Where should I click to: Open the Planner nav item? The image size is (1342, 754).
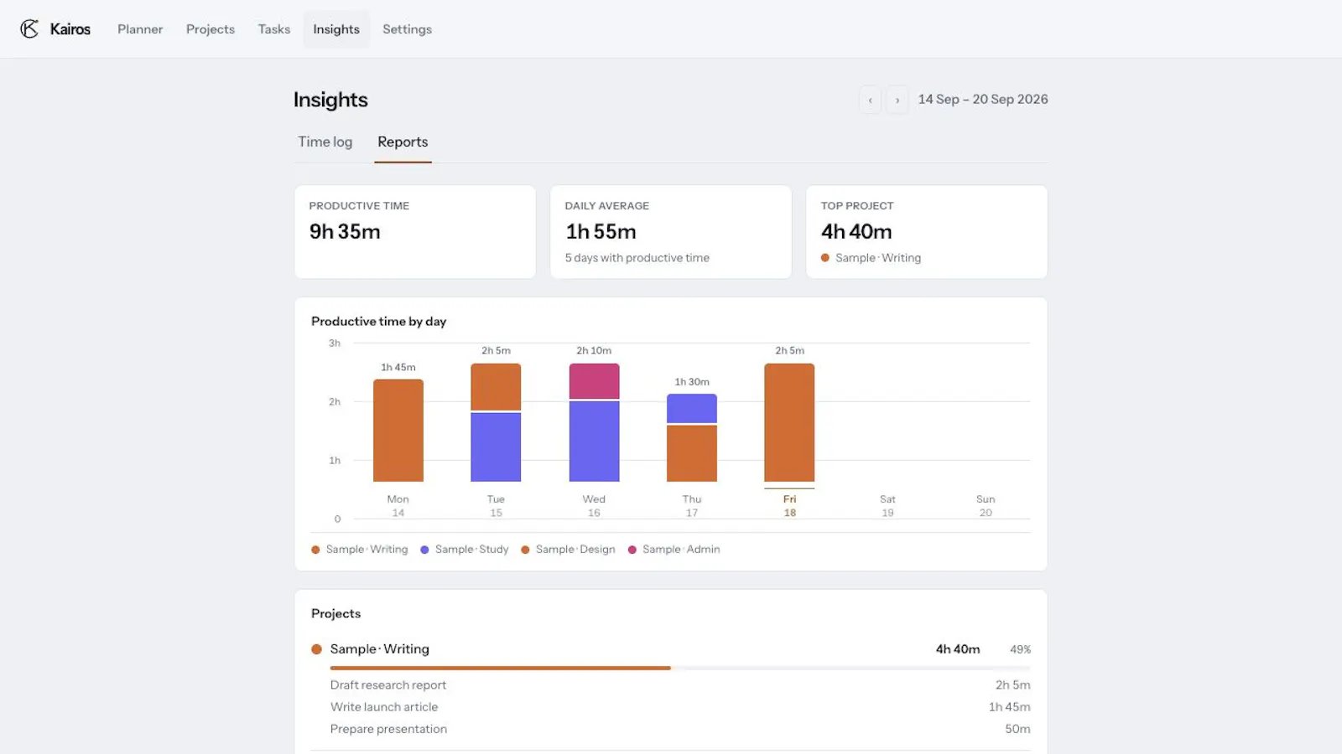(x=140, y=29)
